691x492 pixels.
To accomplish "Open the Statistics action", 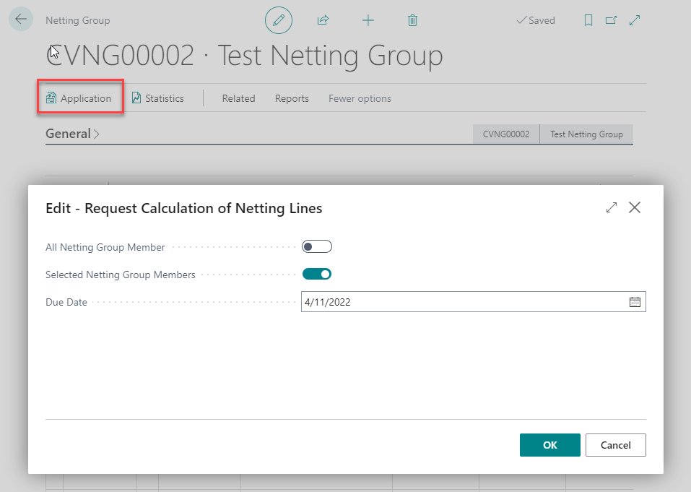I will pos(157,98).
